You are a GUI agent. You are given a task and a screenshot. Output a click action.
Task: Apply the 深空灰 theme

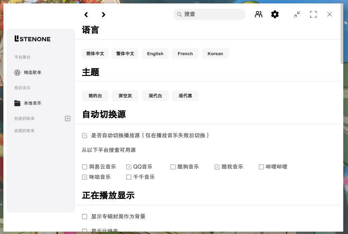pyautogui.click(x=125, y=96)
